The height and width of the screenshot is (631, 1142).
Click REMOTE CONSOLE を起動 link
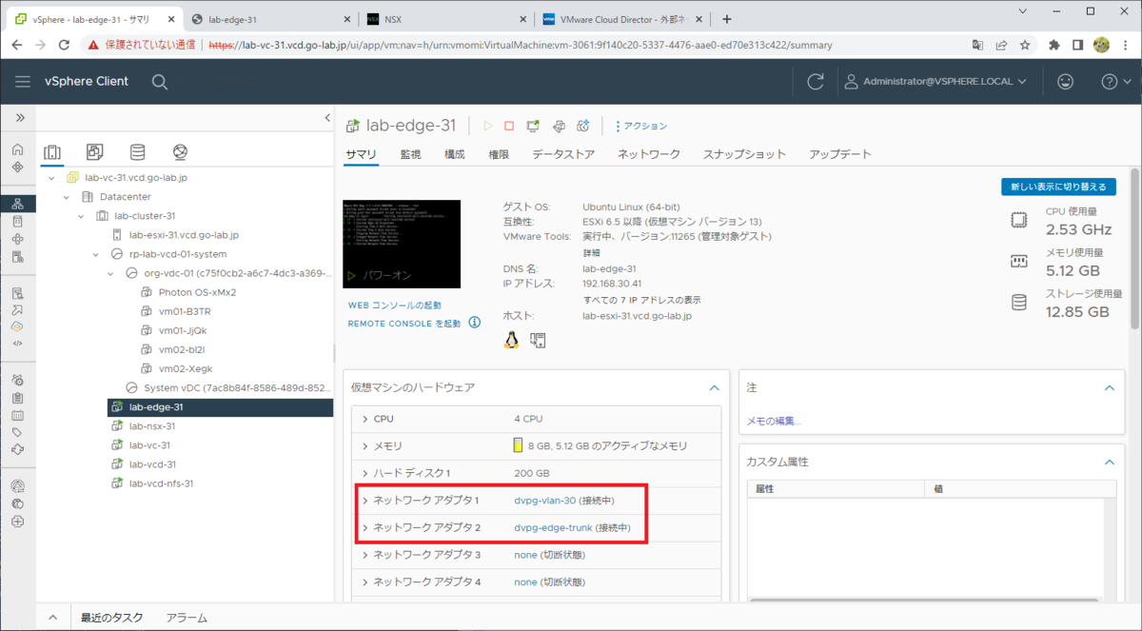click(x=404, y=324)
